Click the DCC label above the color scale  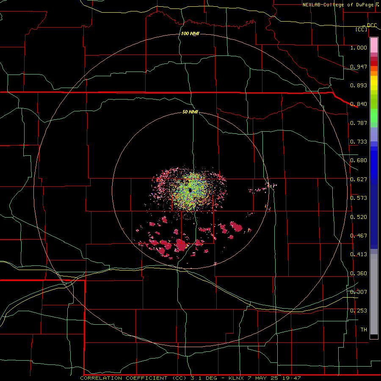point(372,25)
